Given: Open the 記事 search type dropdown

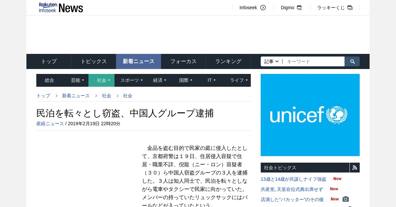Looking at the screenshot, I should tap(272, 61).
